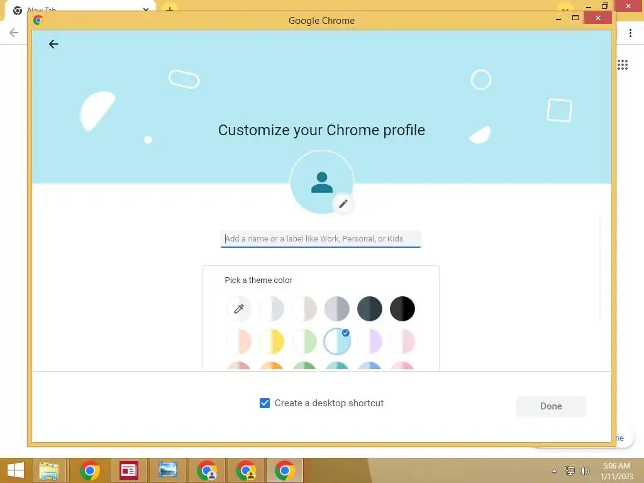Open Google apps grid in background window
The height and width of the screenshot is (483, 644).
point(622,65)
